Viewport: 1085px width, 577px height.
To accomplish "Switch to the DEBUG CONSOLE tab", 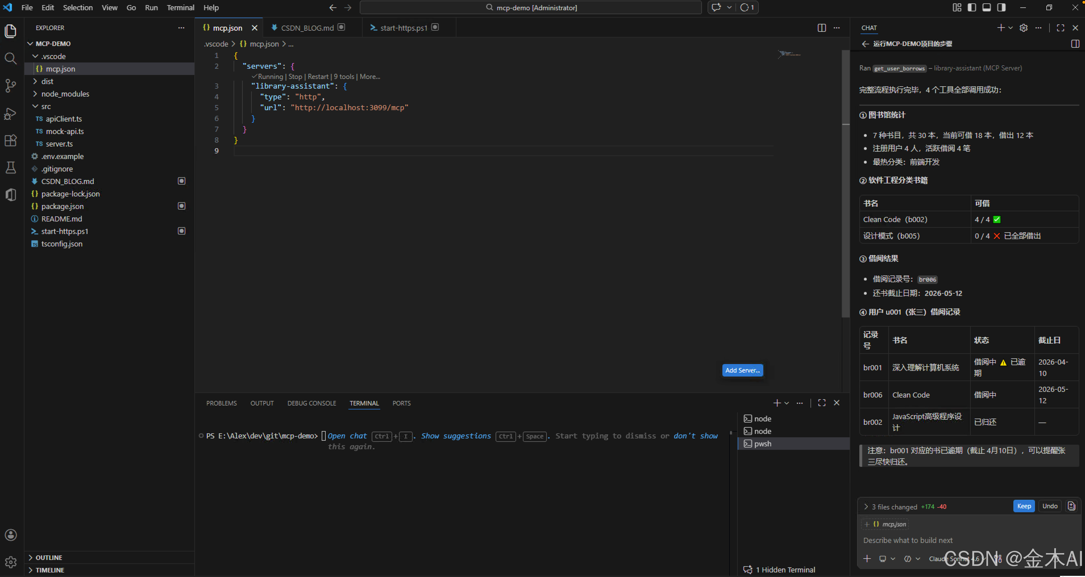I will (311, 403).
